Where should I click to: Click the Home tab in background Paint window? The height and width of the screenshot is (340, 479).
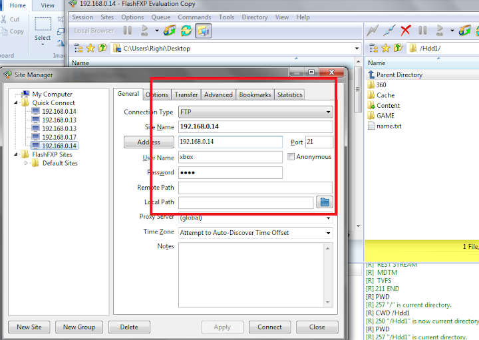[18, 5]
